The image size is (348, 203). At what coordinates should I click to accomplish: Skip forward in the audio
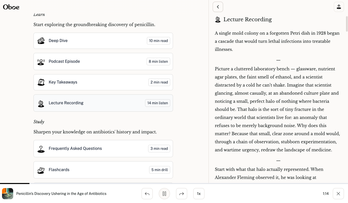[x=182, y=194]
